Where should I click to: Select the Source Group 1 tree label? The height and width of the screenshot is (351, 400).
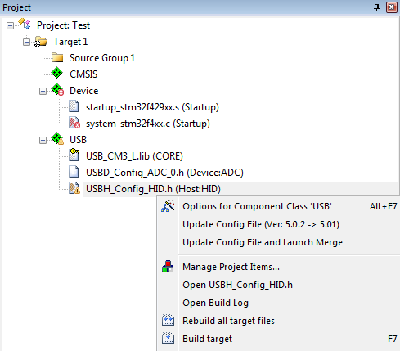coord(102,58)
